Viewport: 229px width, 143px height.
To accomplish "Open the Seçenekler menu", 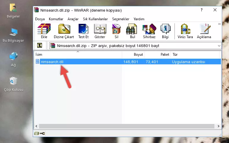I will click(121, 19).
